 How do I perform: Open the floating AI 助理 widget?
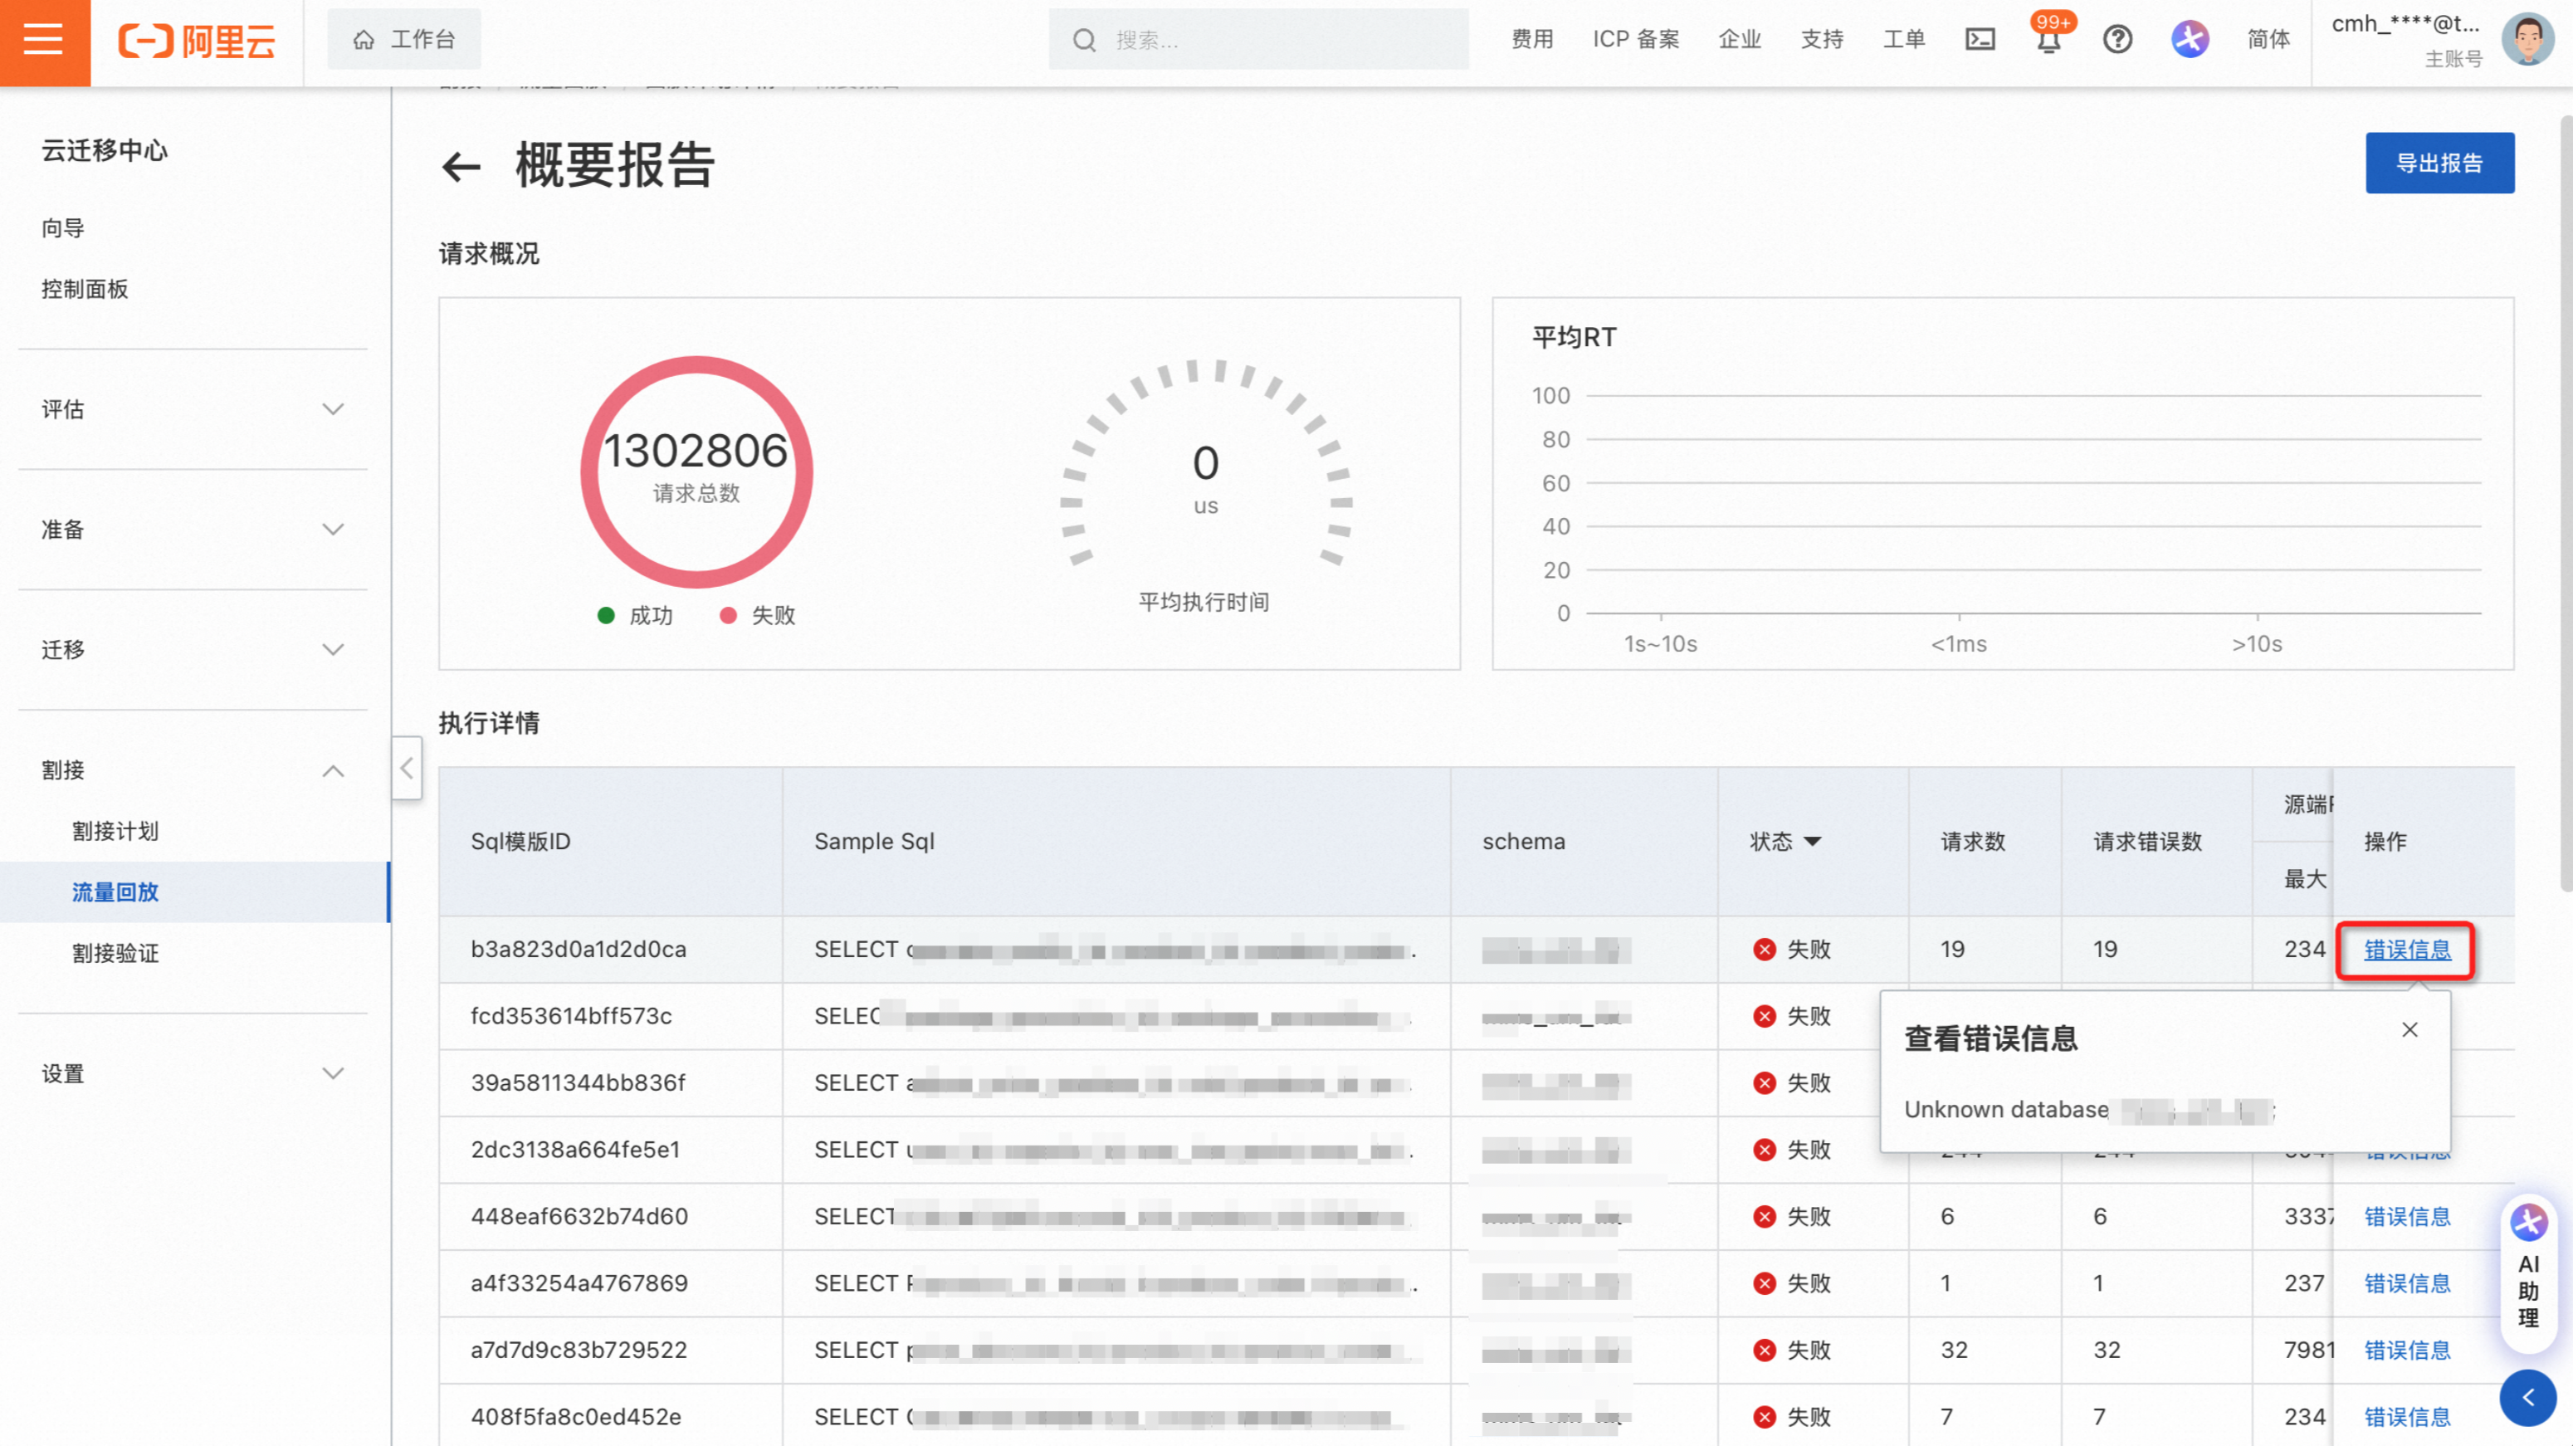2527,1273
